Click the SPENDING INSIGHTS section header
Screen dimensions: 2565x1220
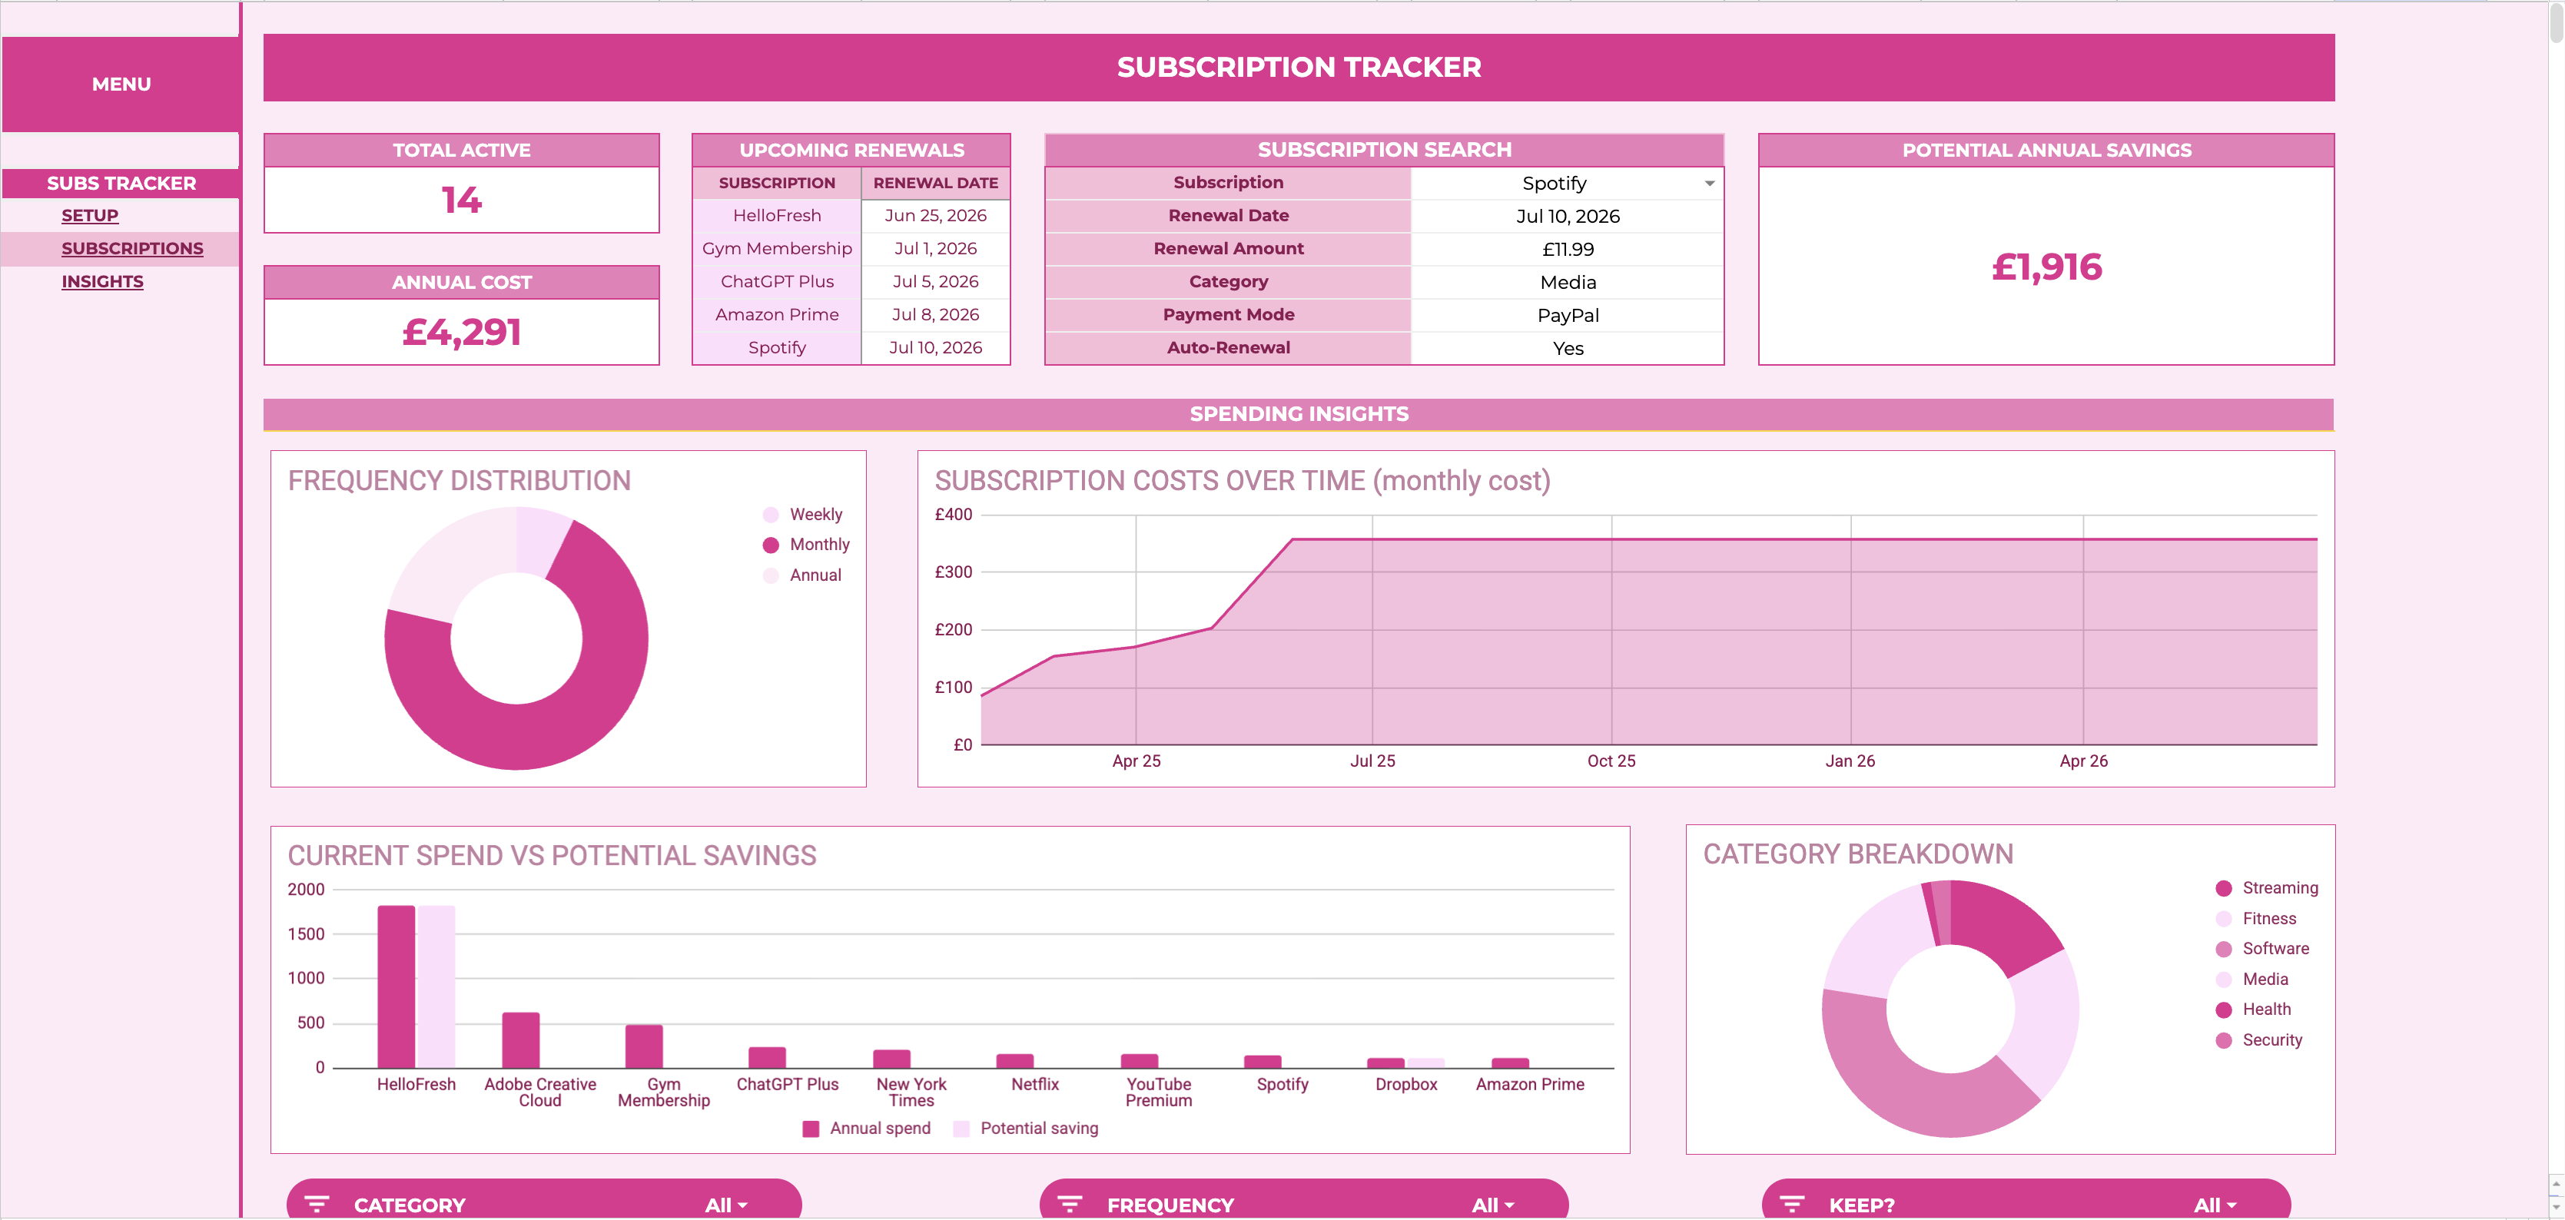tap(1299, 413)
